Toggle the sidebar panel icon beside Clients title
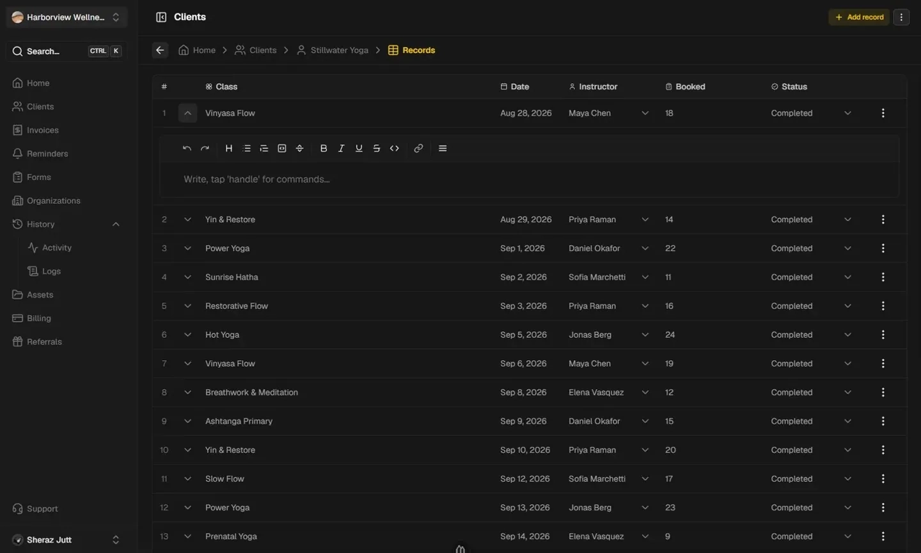The width and height of the screenshot is (921, 553). point(161,17)
